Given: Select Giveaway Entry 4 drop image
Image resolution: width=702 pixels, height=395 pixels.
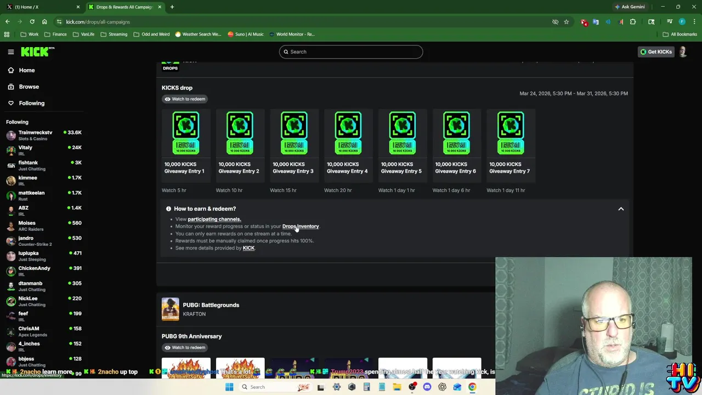Looking at the screenshot, I should coord(348,133).
